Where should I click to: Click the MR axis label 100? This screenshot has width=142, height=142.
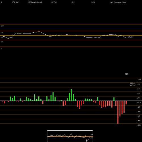pyautogui.click(x=139, y=80)
